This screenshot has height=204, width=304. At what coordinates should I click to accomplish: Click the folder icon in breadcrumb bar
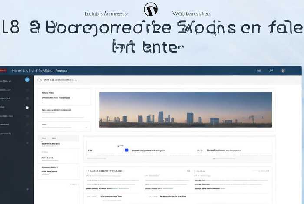tap(40, 80)
